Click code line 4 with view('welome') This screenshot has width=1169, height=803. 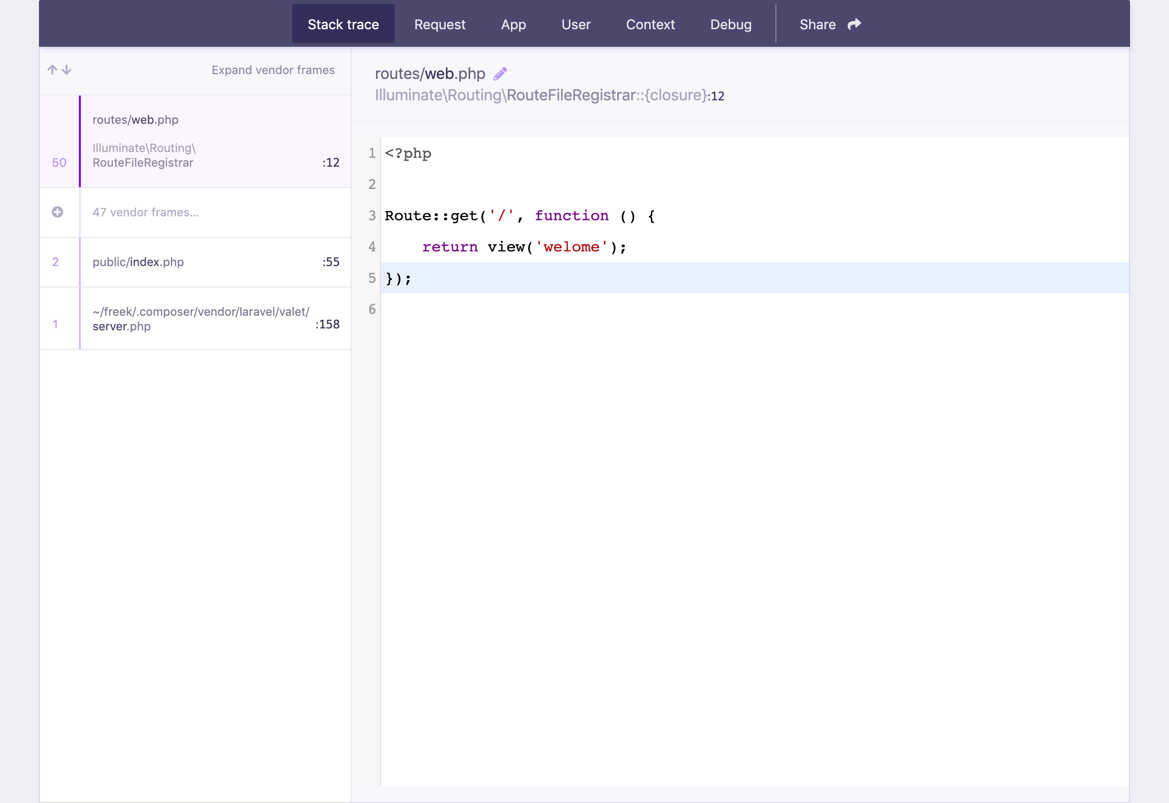(x=524, y=247)
